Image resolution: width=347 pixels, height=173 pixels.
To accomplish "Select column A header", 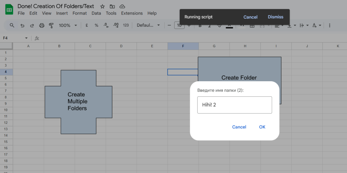I will [x=28, y=46].
